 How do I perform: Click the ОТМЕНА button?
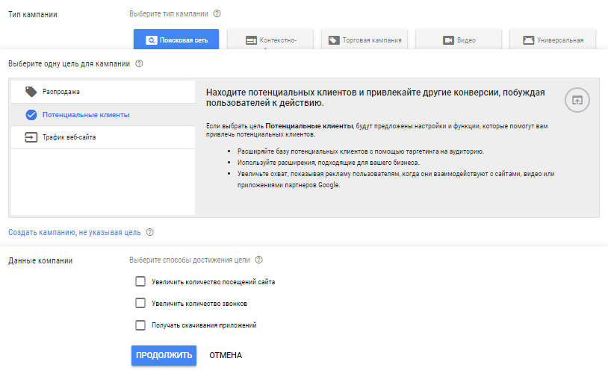point(226,355)
